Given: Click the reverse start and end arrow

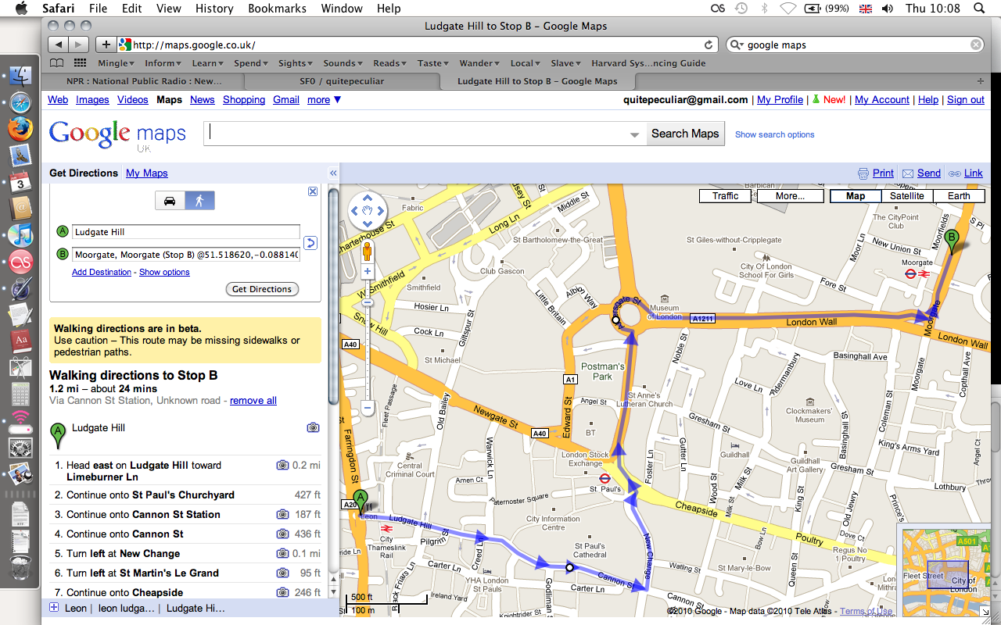Looking at the screenshot, I should (310, 243).
